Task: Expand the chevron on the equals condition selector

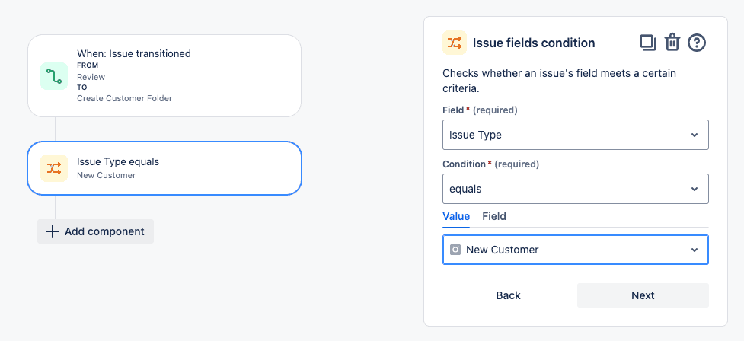Action: click(x=695, y=189)
